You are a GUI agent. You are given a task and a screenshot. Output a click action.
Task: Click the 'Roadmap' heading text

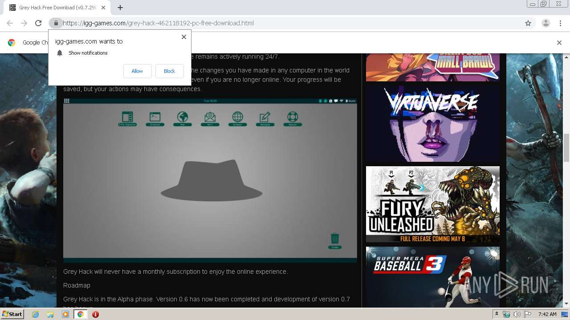(x=77, y=285)
